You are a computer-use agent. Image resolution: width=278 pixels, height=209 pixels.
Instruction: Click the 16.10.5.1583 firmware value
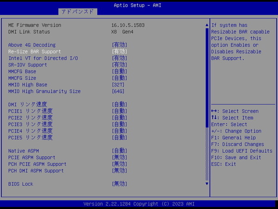coord(128,25)
